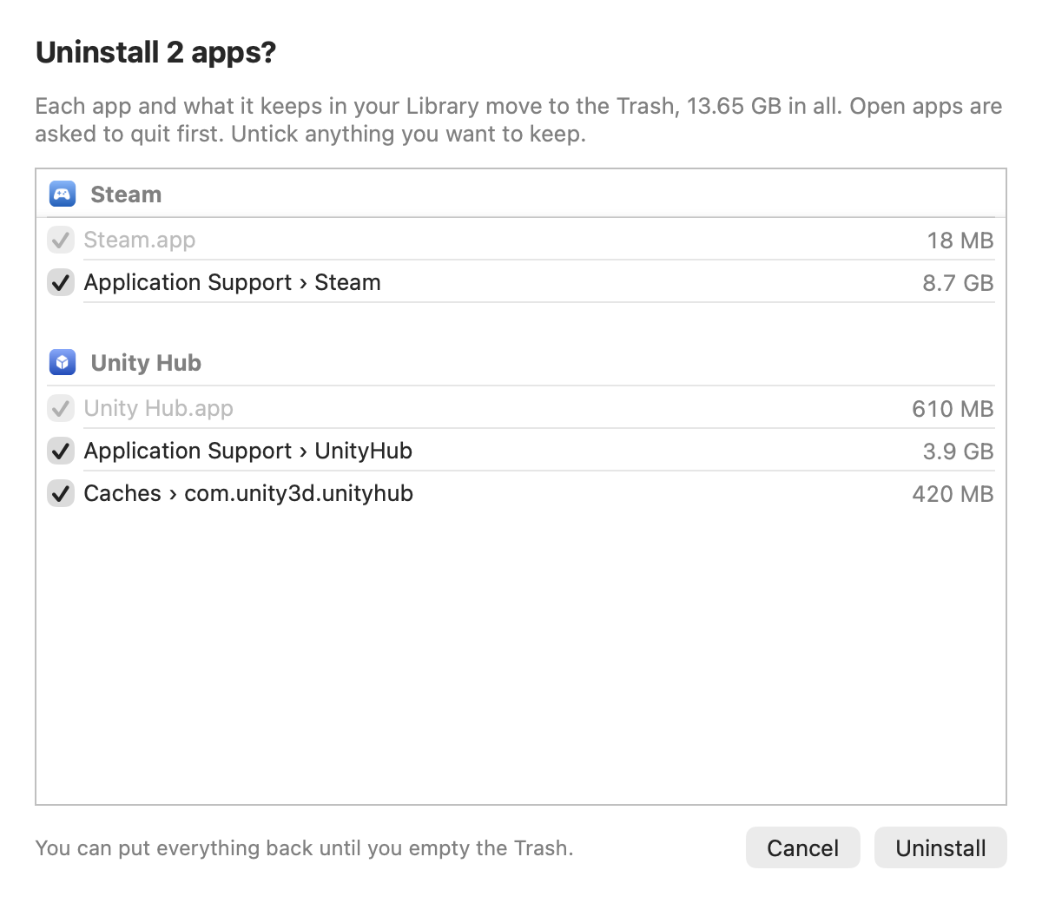Click the 610 MB size value
1042x903 pixels.
tap(953, 409)
